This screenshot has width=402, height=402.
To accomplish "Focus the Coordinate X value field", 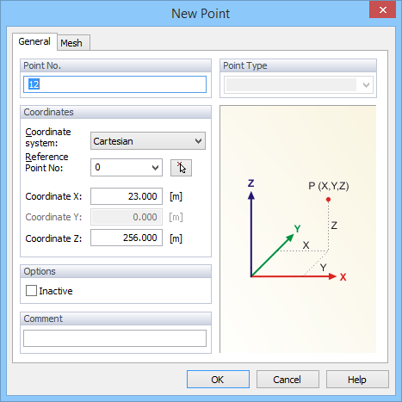I will pyautogui.click(x=127, y=196).
